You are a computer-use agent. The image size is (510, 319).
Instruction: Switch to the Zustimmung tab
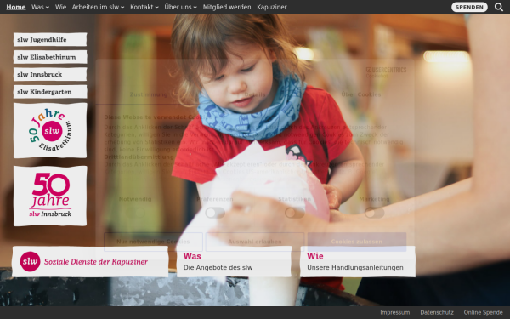tap(149, 94)
